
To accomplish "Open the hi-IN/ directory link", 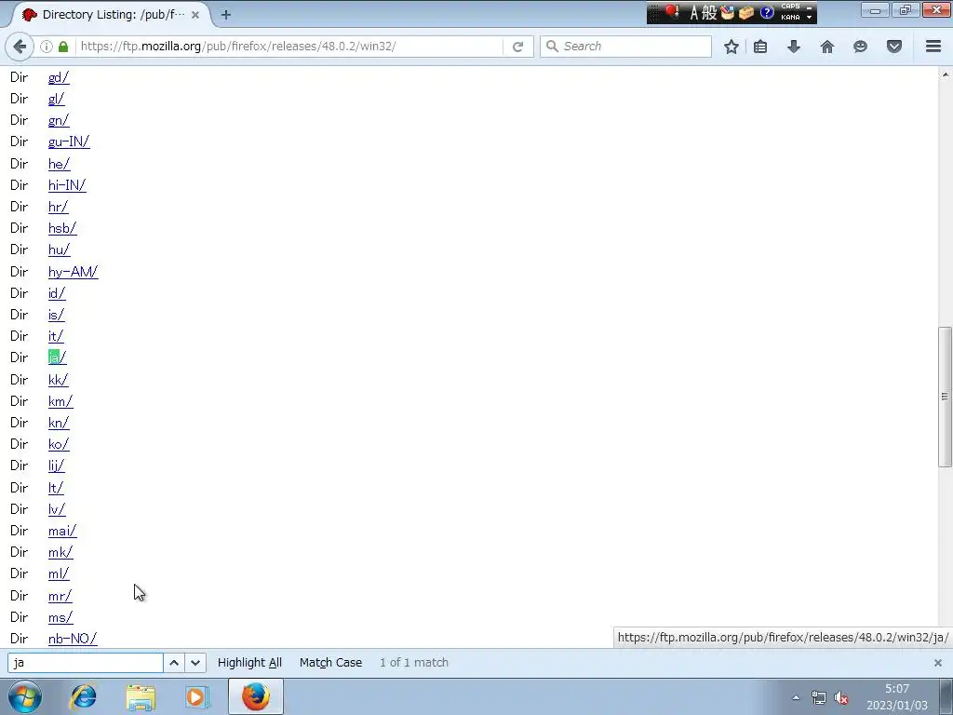I will [67, 185].
